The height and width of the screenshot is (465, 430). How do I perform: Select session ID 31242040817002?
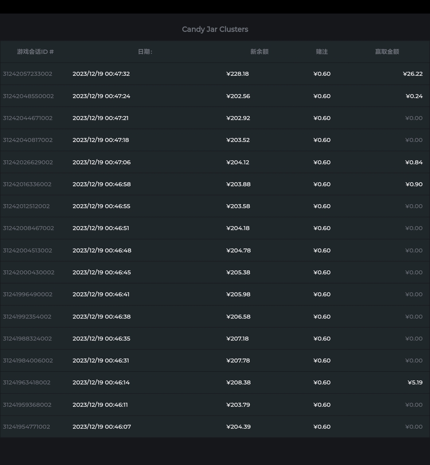(28, 140)
